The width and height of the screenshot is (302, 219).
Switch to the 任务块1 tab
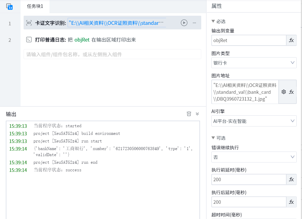[35, 7]
